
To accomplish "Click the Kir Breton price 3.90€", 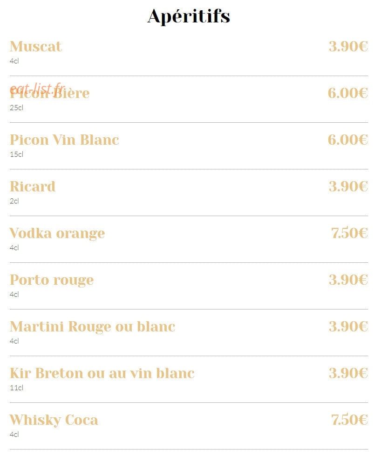I will click(348, 373).
